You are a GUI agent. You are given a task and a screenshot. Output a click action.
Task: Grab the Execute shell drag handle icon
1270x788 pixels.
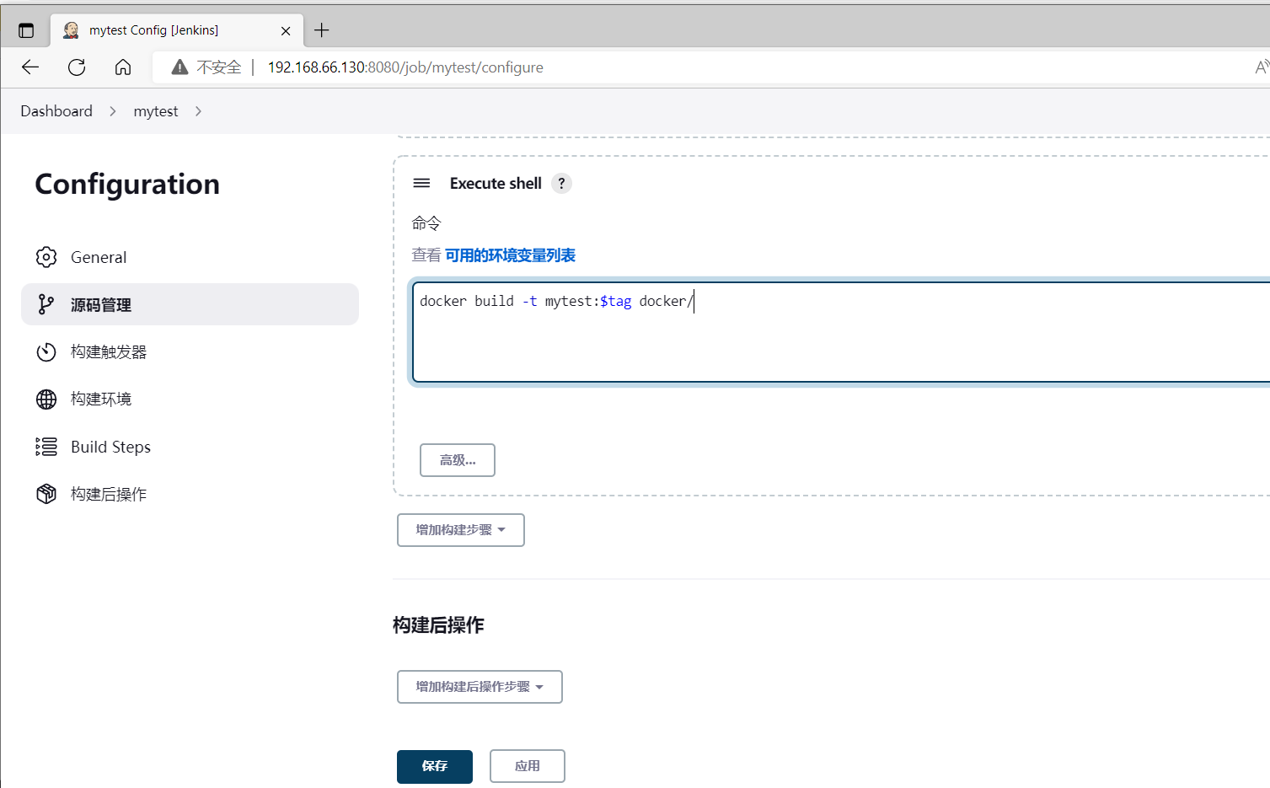[422, 183]
